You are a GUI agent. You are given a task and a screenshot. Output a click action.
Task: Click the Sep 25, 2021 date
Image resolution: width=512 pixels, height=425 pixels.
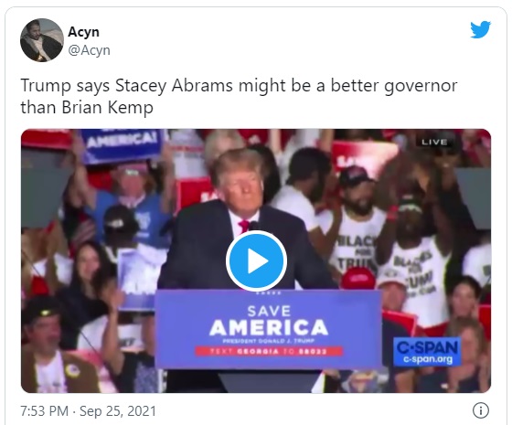pyautogui.click(x=118, y=411)
